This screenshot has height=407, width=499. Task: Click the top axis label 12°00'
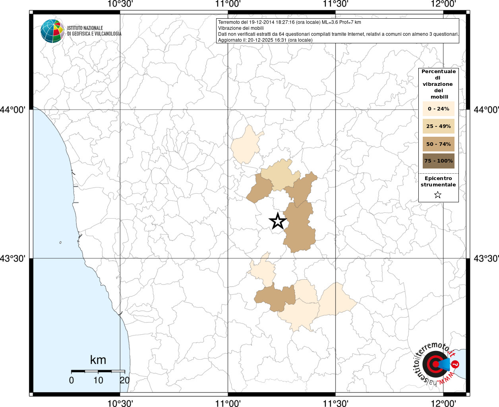443,4
